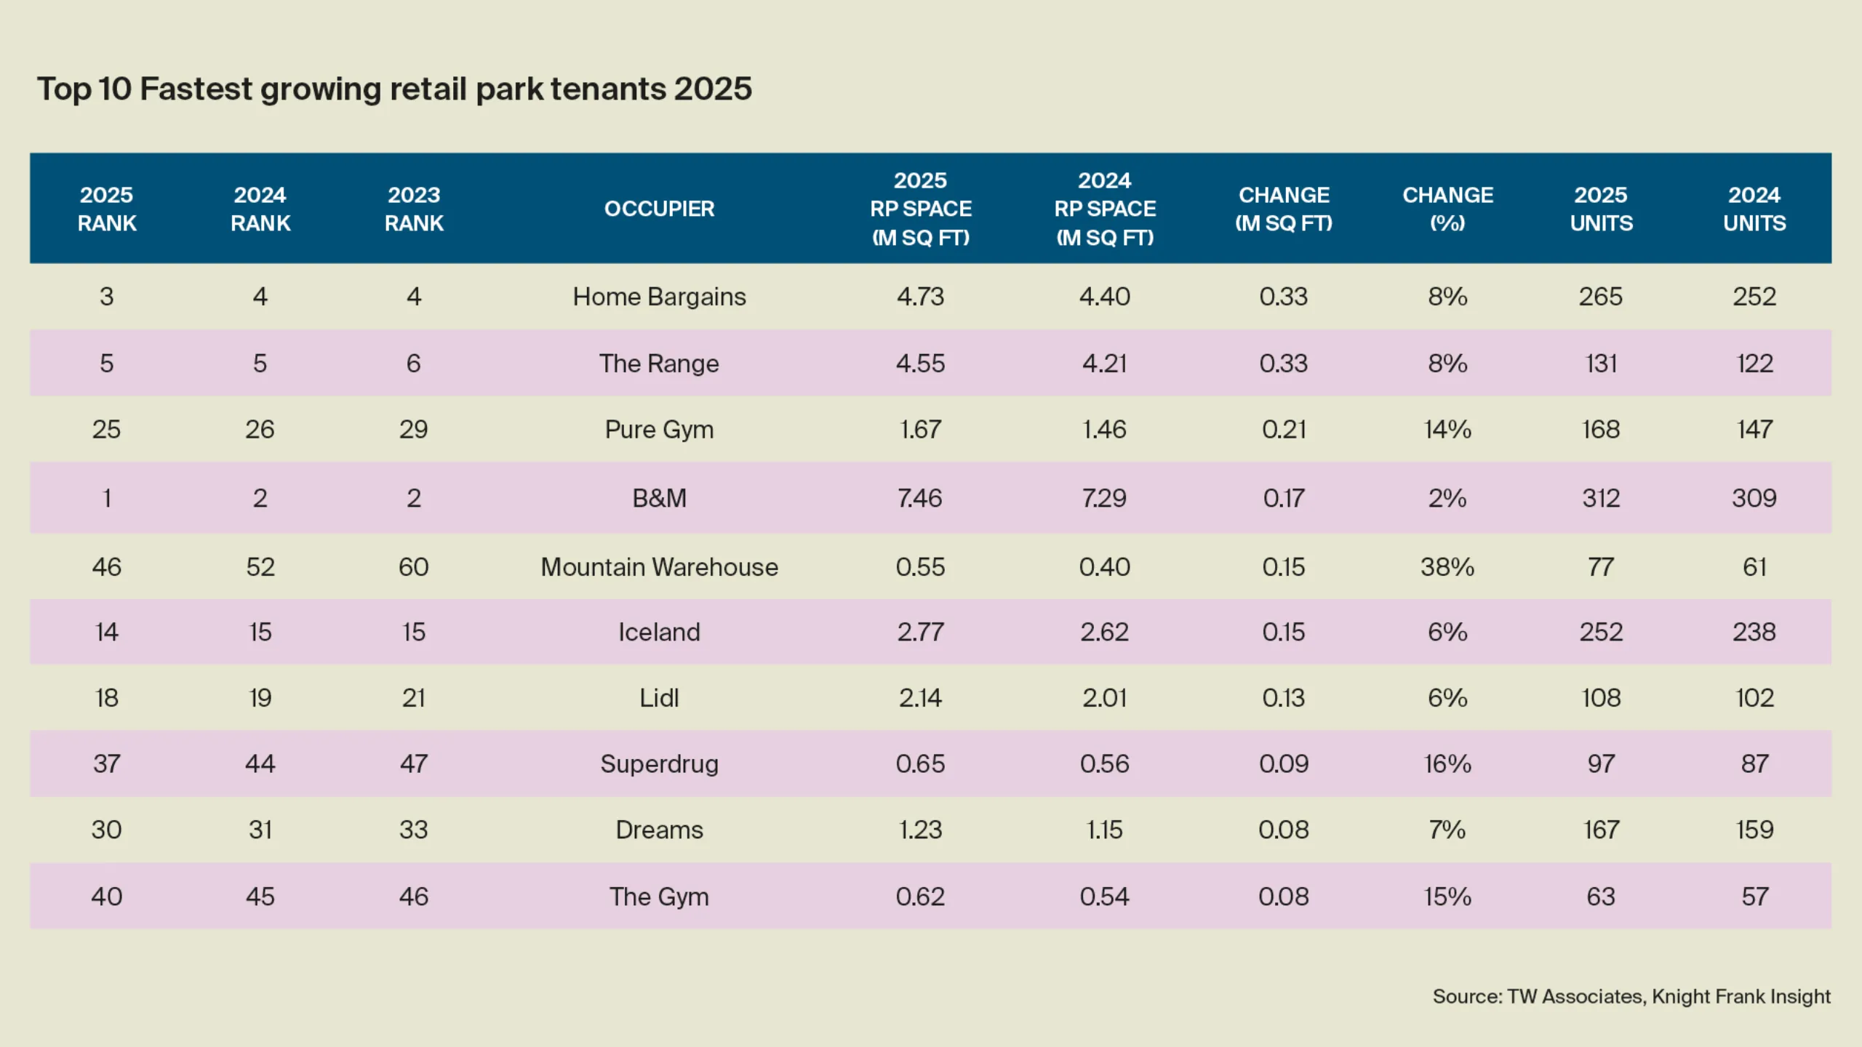Click the '2025 UNITS' column header
Image resolution: width=1862 pixels, height=1047 pixels.
click(1601, 209)
